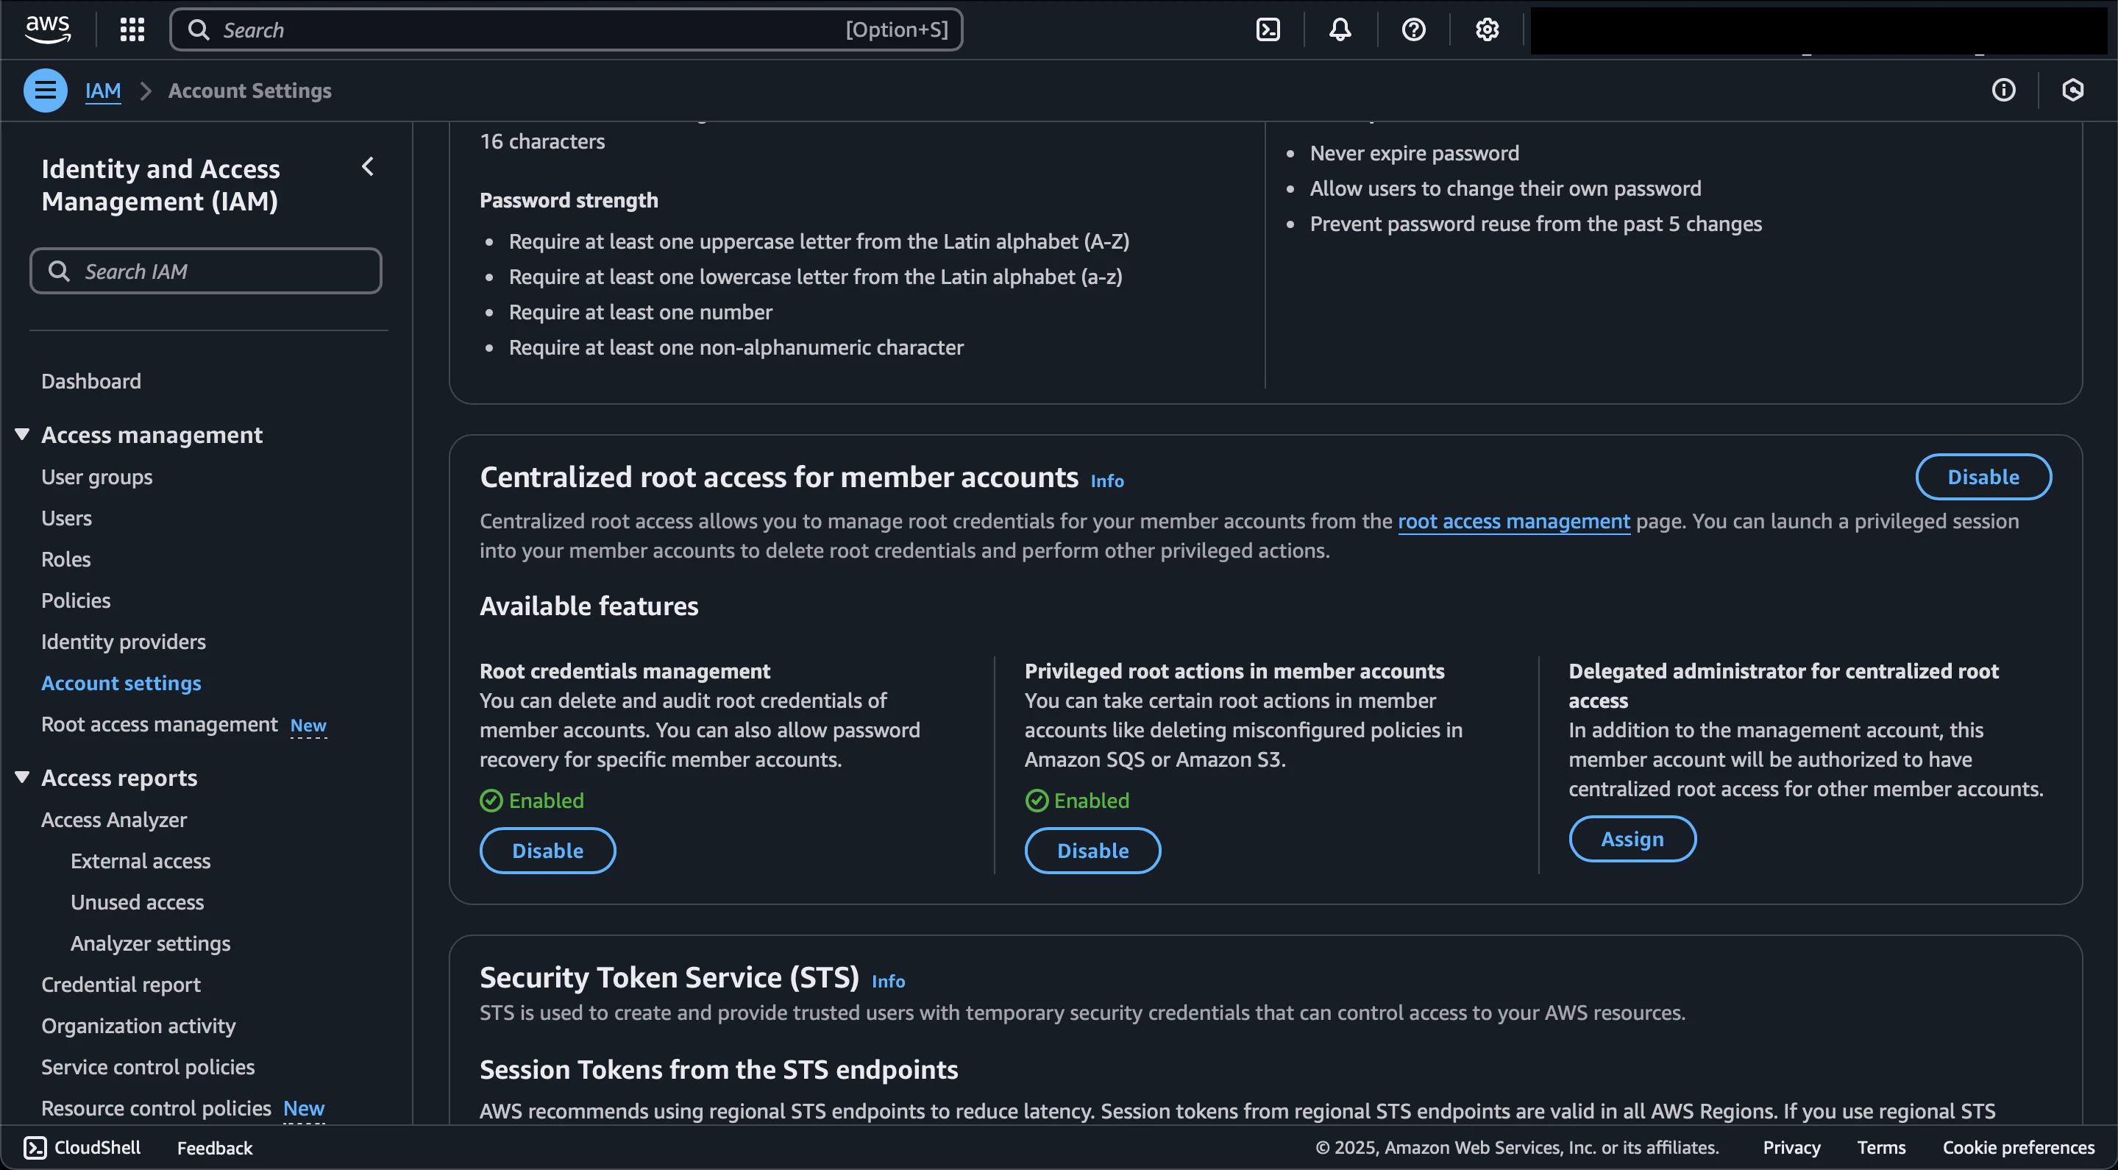Disable Root credentials management feature
This screenshot has height=1170, width=2118.
pyautogui.click(x=547, y=850)
